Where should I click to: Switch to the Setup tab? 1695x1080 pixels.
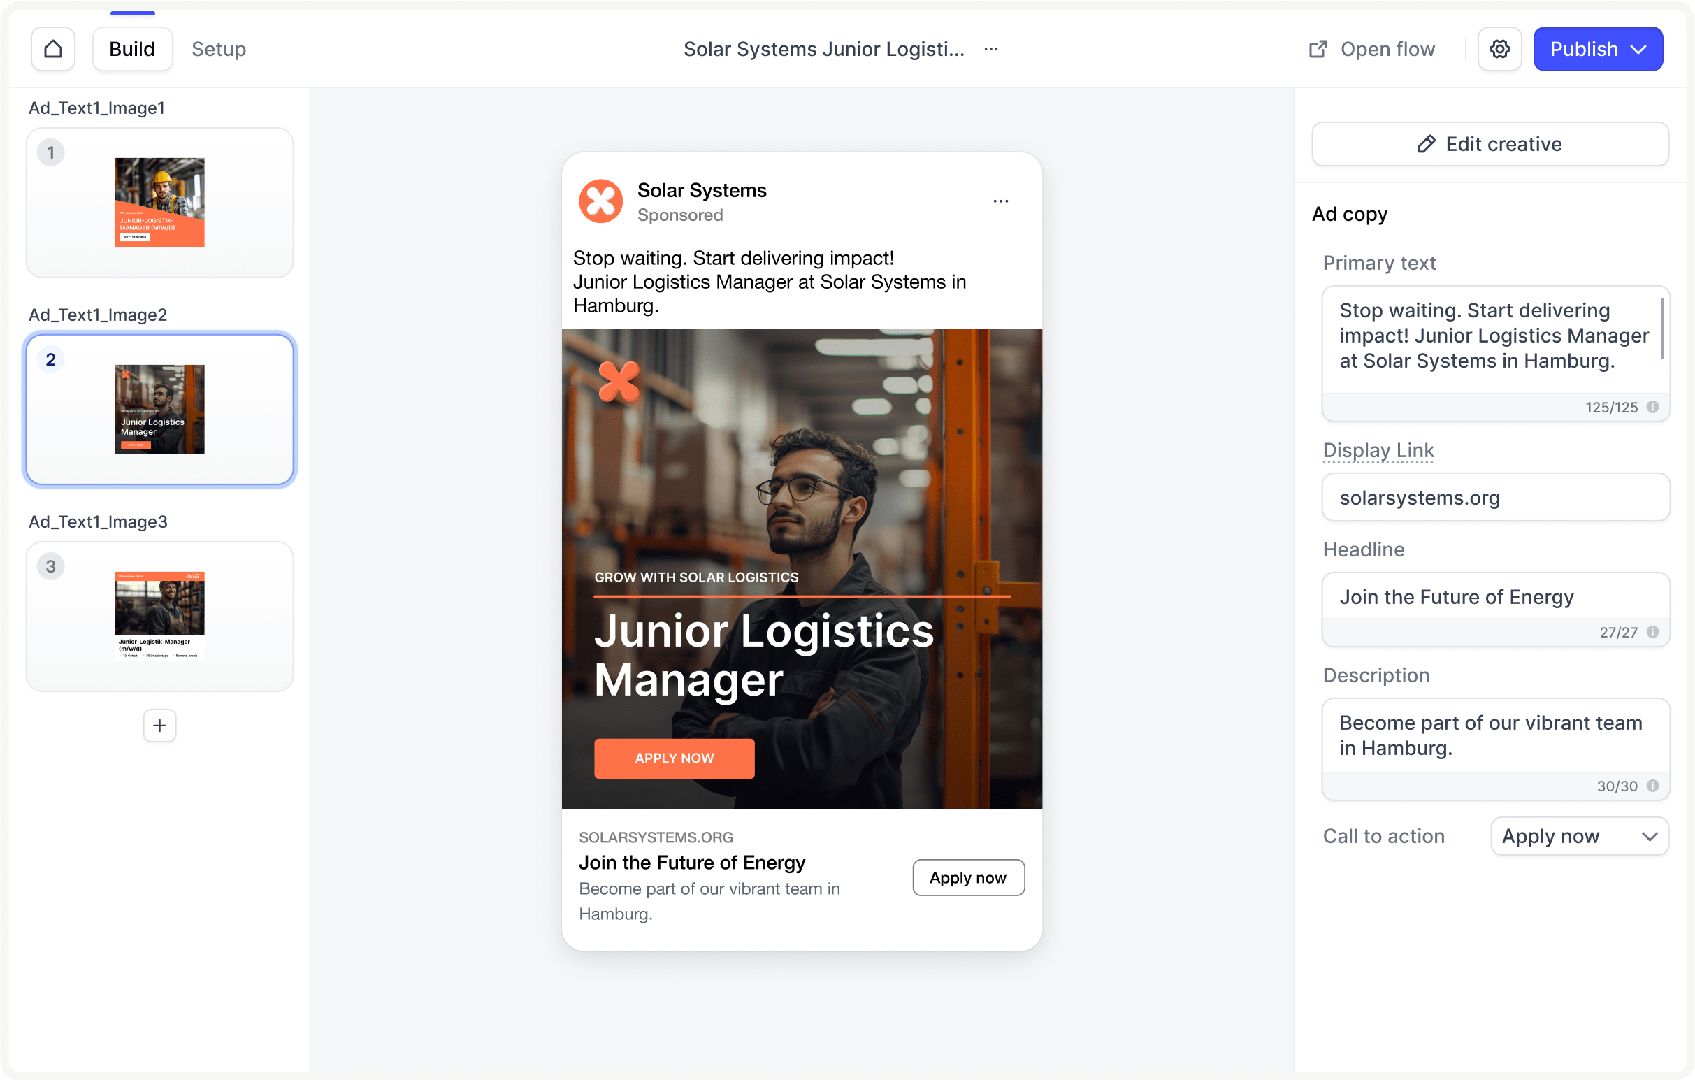click(219, 50)
